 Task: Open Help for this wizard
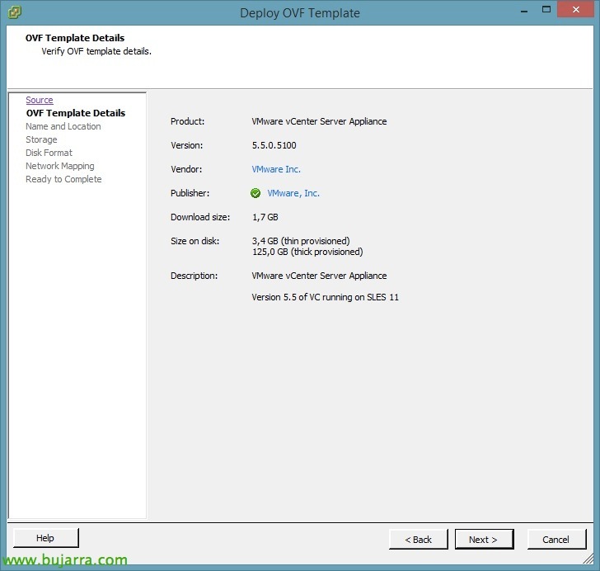click(45, 538)
